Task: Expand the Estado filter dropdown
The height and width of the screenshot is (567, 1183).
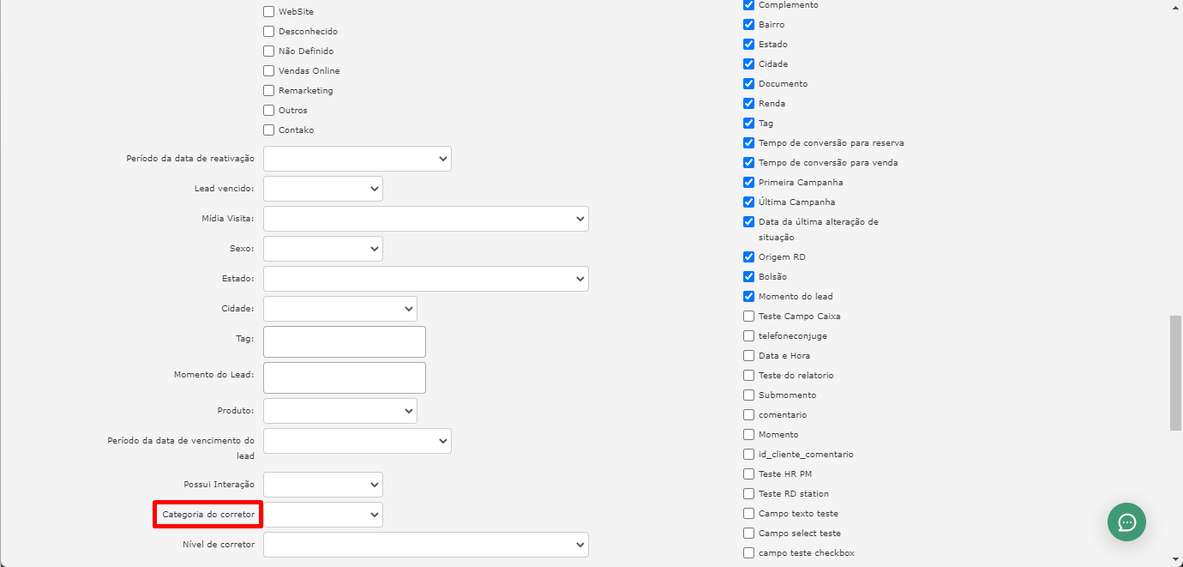Action: (426, 279)
